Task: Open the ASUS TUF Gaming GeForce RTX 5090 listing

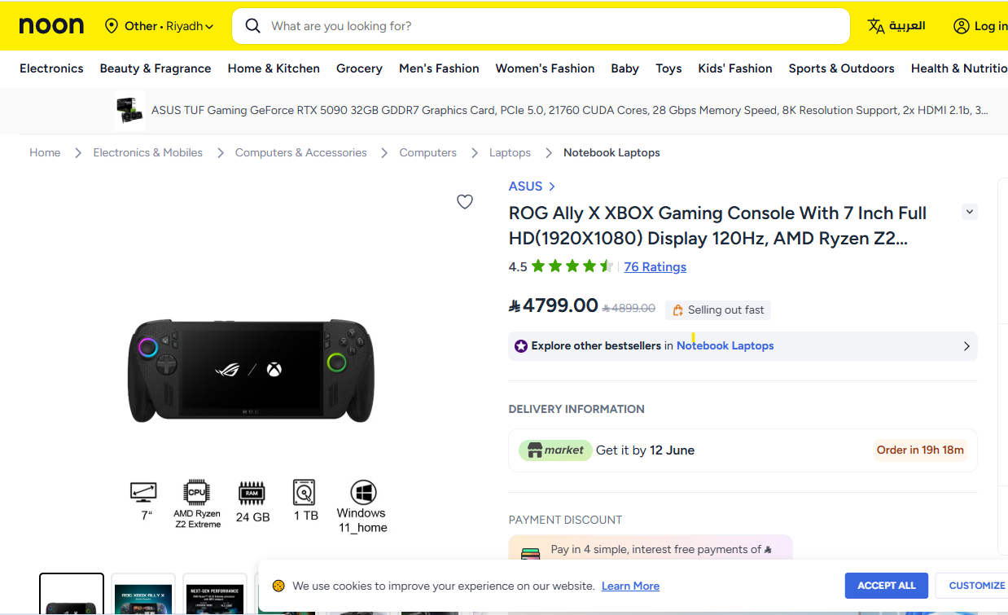Action: 570,110
